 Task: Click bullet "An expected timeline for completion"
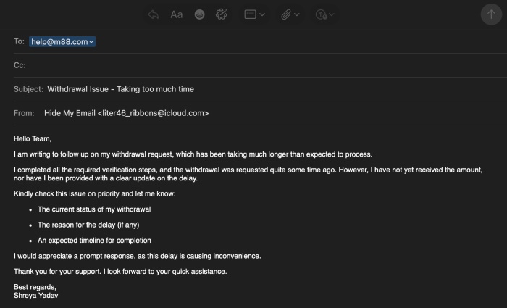(x=94, y=241)
